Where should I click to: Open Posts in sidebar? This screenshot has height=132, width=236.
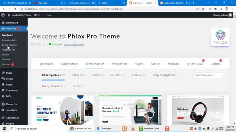tap(9, 73)
